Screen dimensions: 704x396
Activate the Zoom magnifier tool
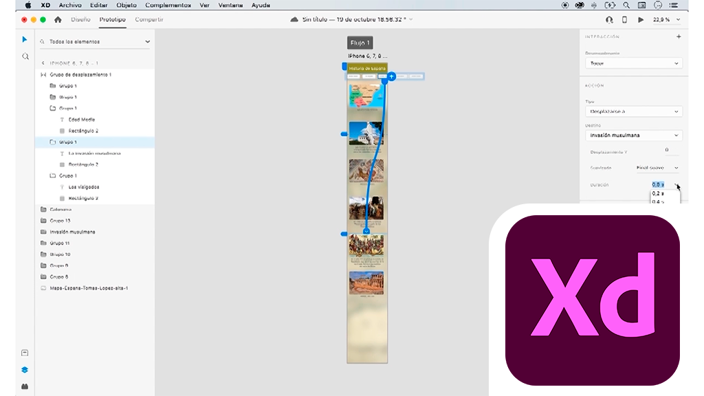(x=25, y=56)
